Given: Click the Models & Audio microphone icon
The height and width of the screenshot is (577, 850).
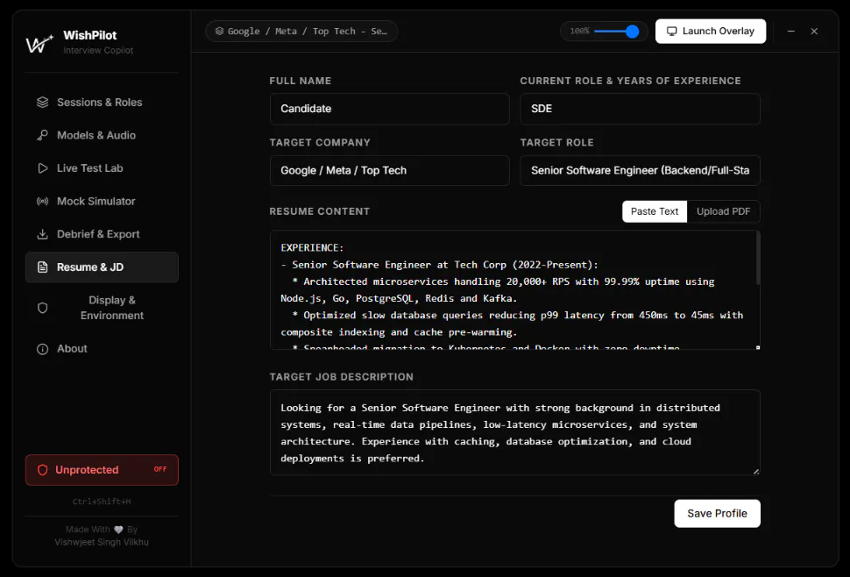Looking at the screenshot, I should tap(42, 135).
